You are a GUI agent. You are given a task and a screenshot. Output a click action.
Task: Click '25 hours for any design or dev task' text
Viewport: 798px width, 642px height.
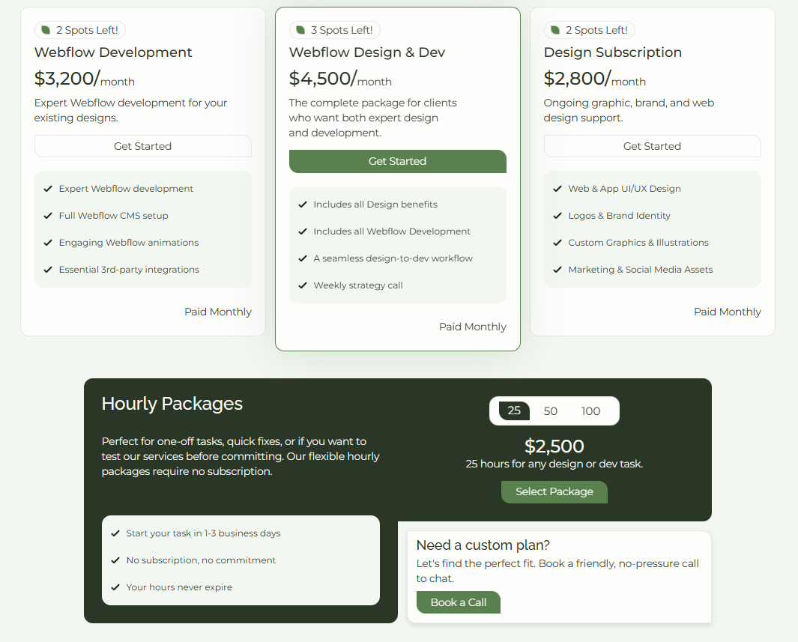[554, 464]
